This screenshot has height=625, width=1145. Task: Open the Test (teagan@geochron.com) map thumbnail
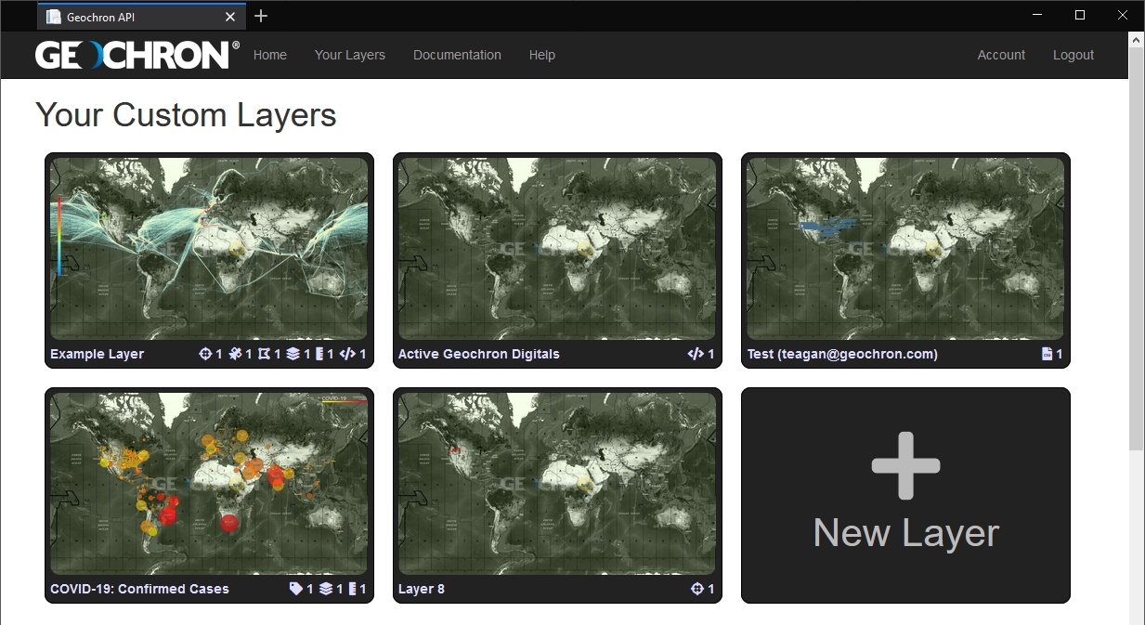tap(905, 248)
